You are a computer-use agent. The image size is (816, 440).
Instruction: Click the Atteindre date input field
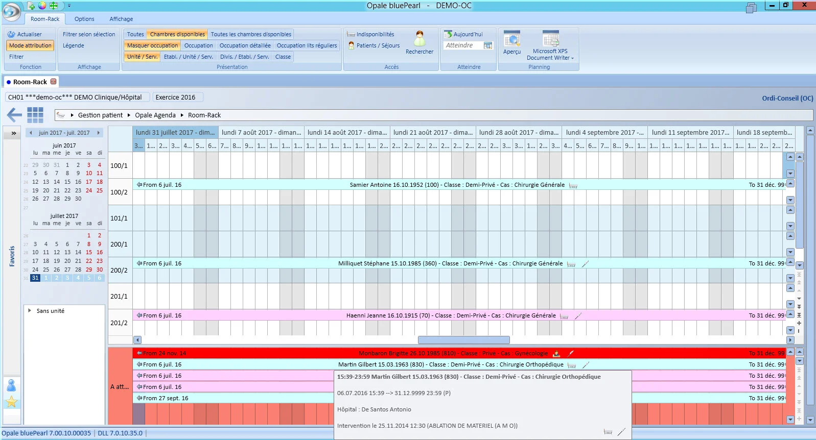click(463, 45)
